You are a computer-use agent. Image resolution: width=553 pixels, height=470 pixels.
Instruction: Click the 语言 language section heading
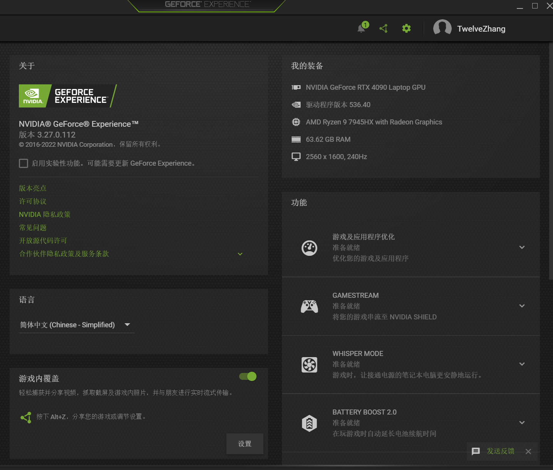(x=27, y=300)
